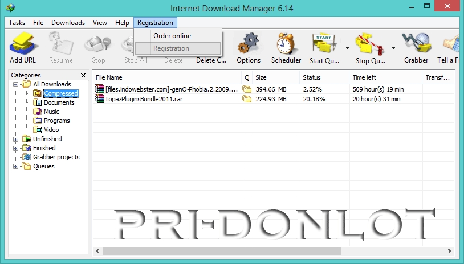Open the Options gear icon

(x=249, y=44)
